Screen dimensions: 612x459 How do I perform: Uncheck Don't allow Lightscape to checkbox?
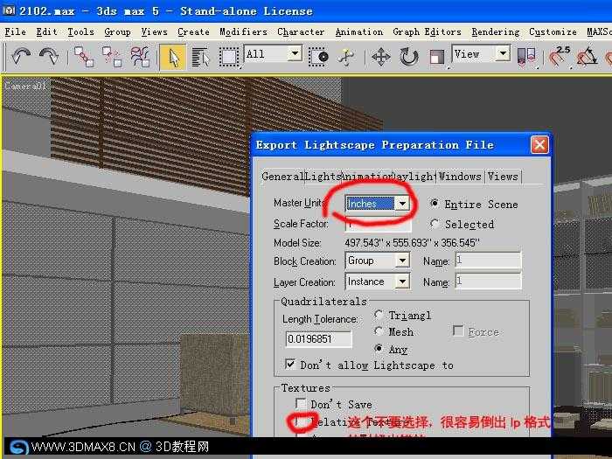click(x=290, y=365)
